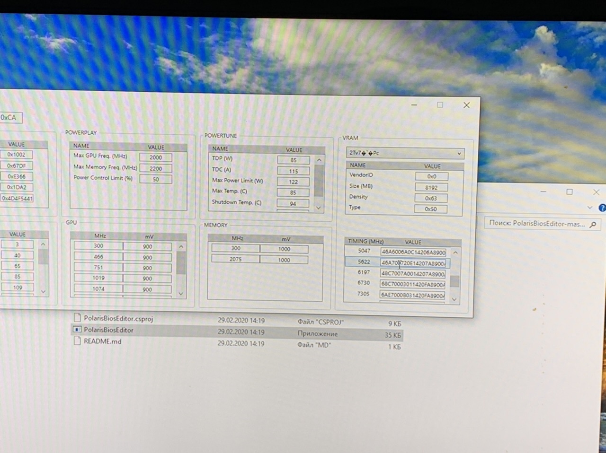Click the GPU 300 MHz cell
Viewport: 606px width, 453px height.
[x=98, y=246]
